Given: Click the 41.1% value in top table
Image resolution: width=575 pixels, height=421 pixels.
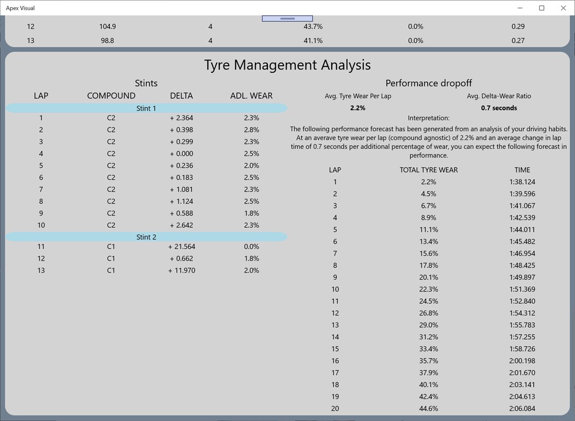Looking at the screenshot, I should (x=313, y=41).
